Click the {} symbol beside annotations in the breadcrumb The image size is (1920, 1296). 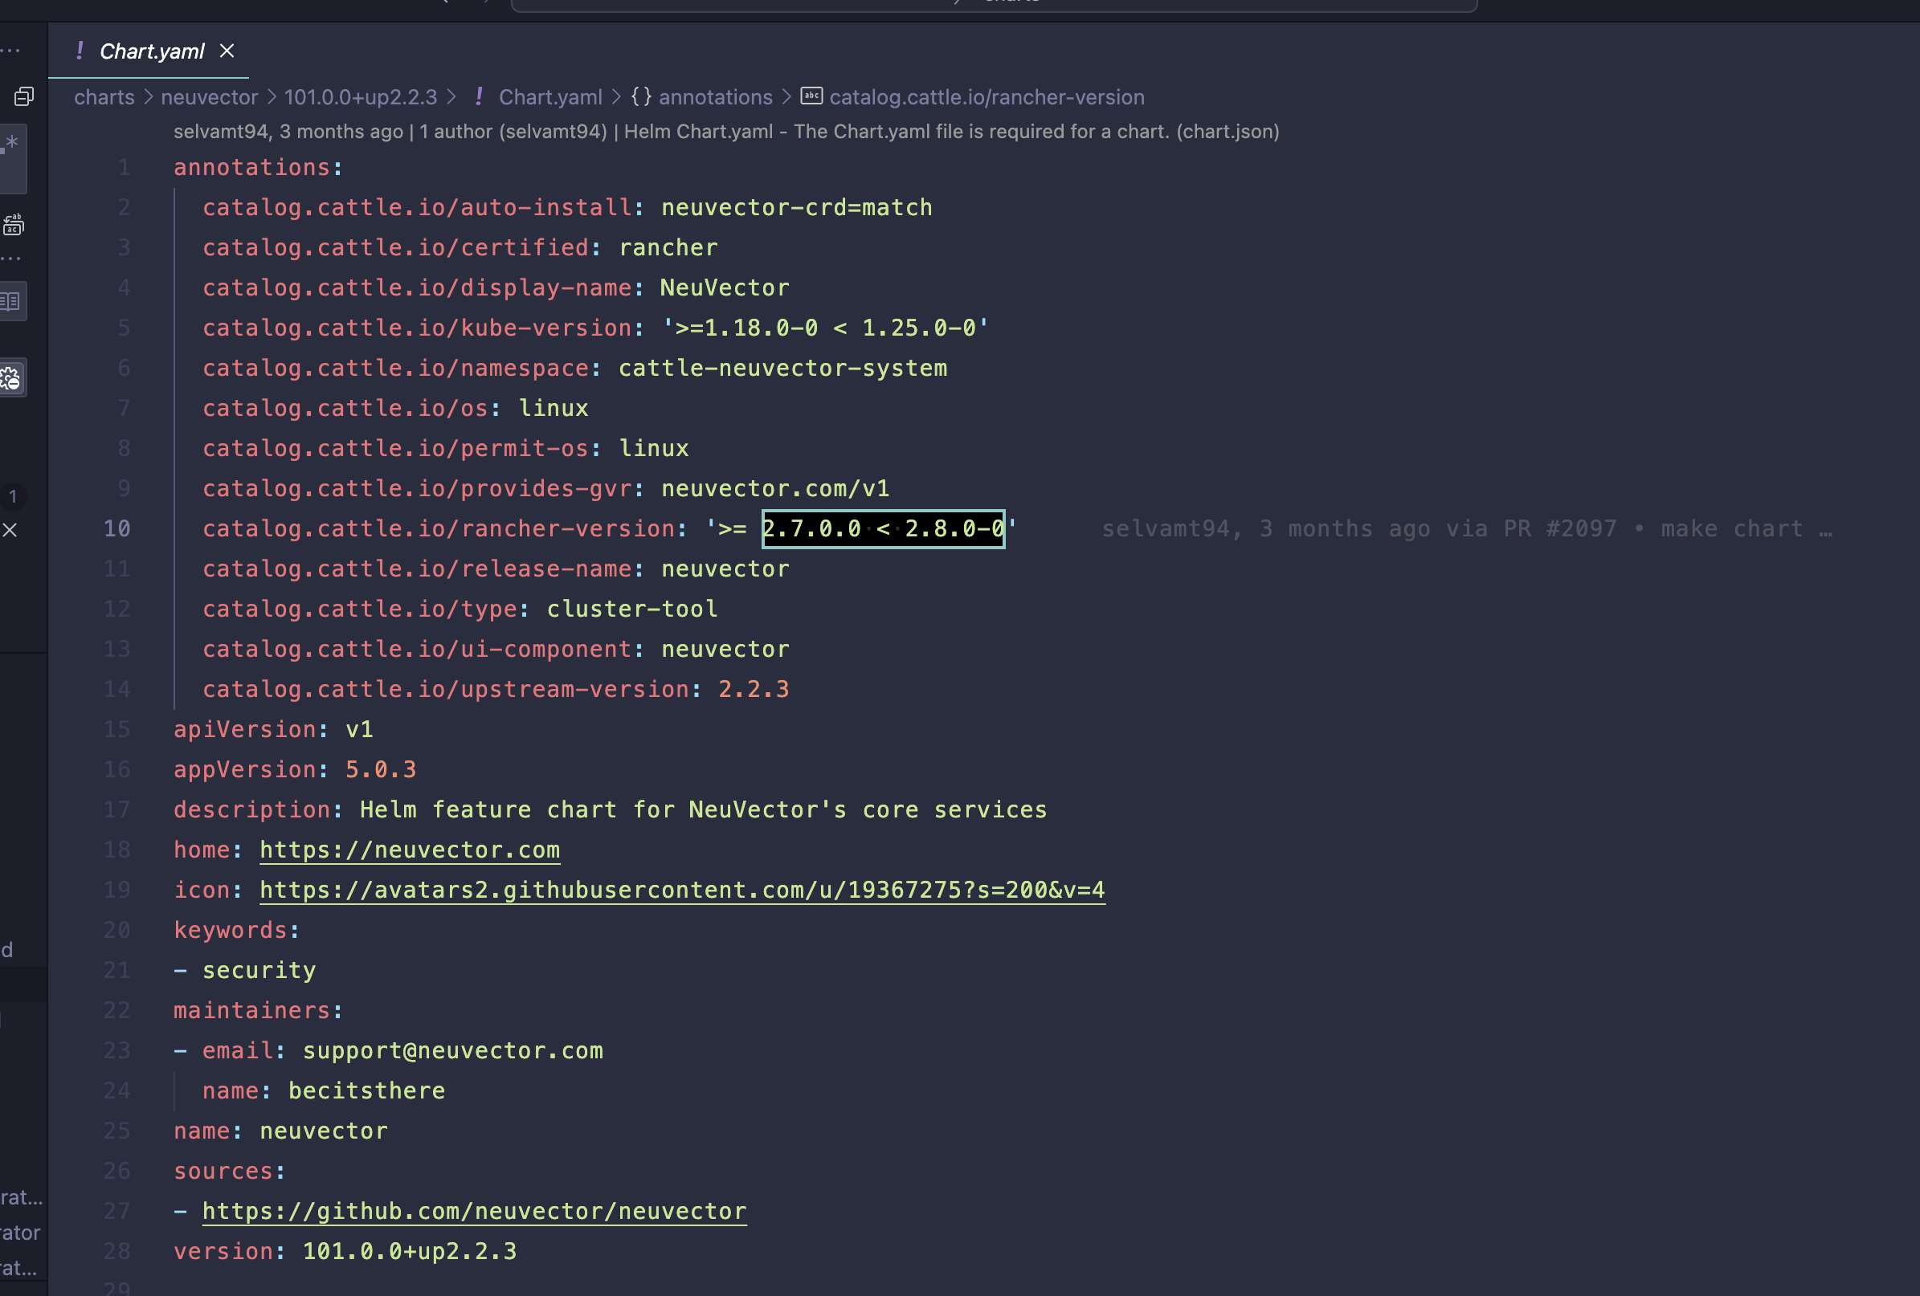point(640,96)
